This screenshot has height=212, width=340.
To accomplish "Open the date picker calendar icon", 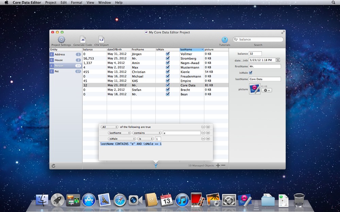I will click(x=278, y=60).
